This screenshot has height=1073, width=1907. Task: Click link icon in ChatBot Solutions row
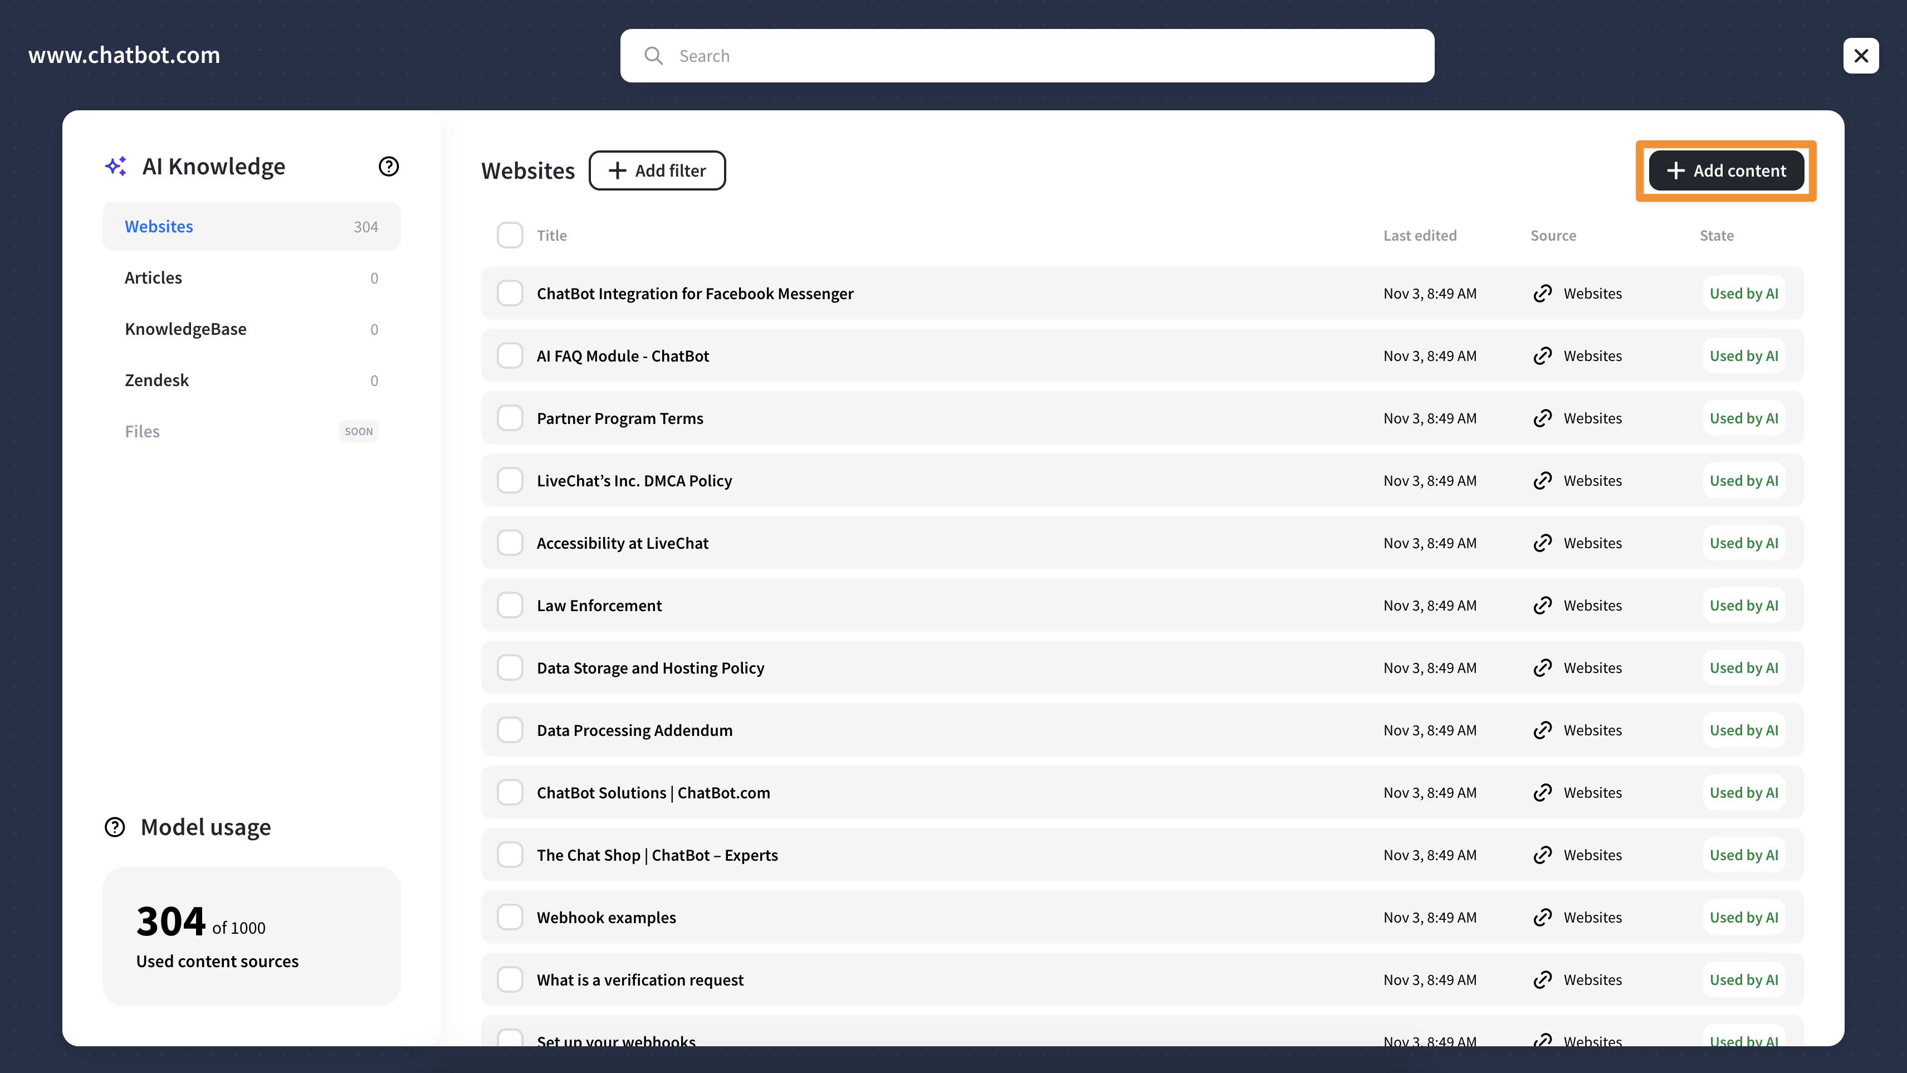coord(1543,792)
